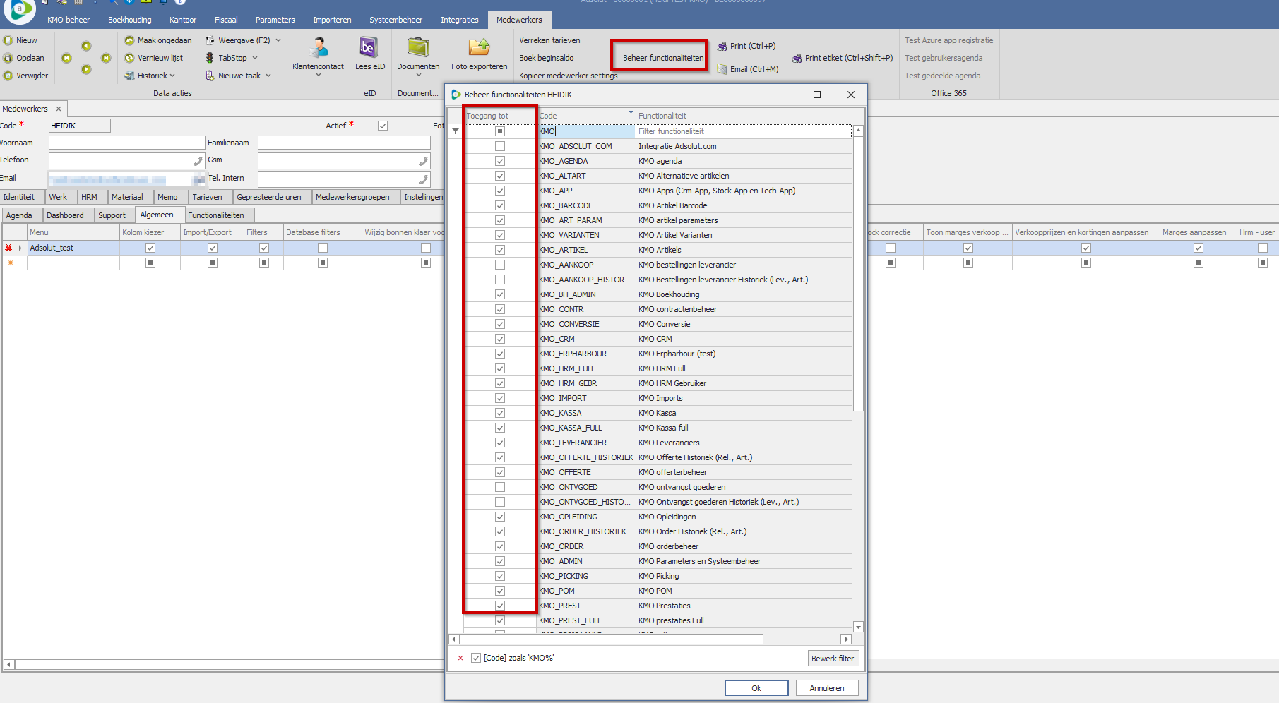
Task: Toggle the Actief checkbox for employee
Action: click(x=382, y=126)
